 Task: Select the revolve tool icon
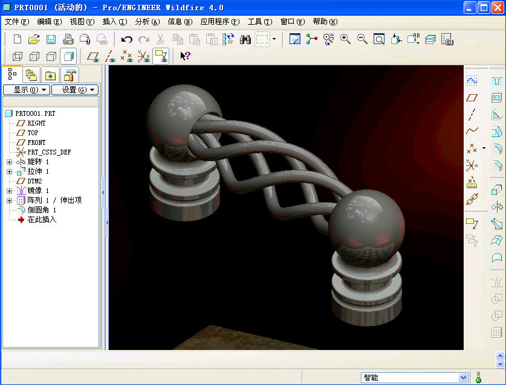[497, 206]
